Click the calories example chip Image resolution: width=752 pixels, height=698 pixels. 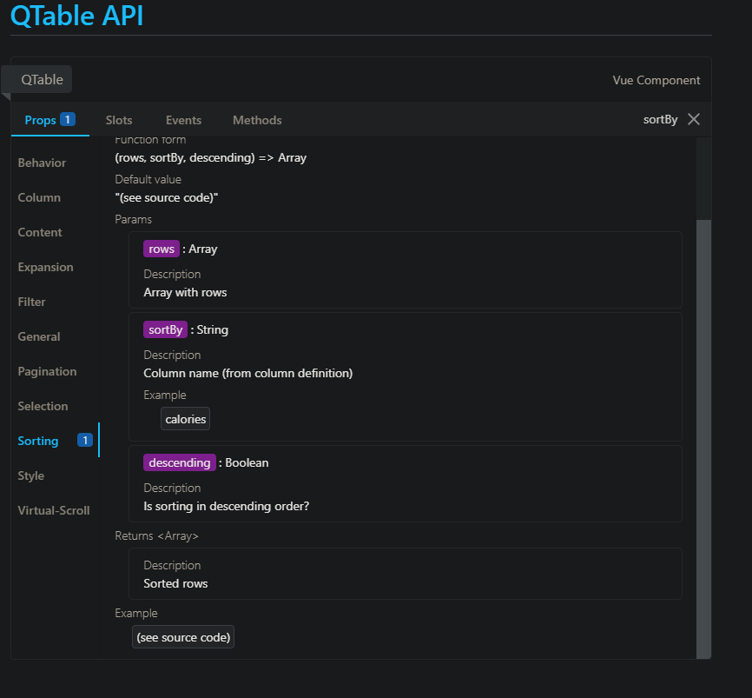click(x=185, y=418)
